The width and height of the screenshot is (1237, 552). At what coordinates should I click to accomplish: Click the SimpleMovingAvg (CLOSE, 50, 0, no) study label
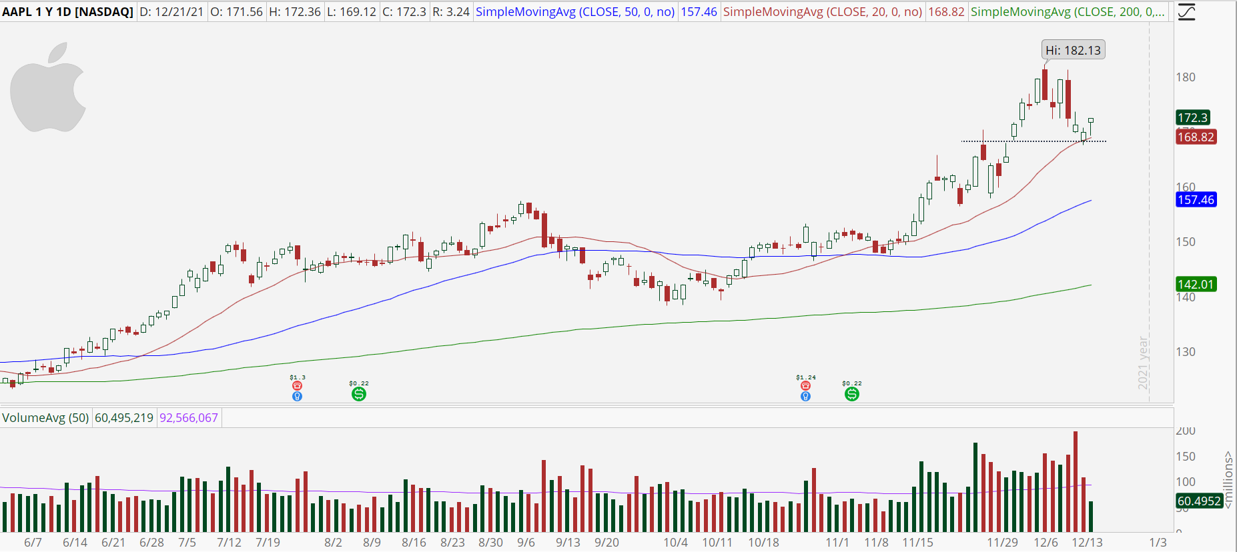pyautogui.click(x=575, y=12)
